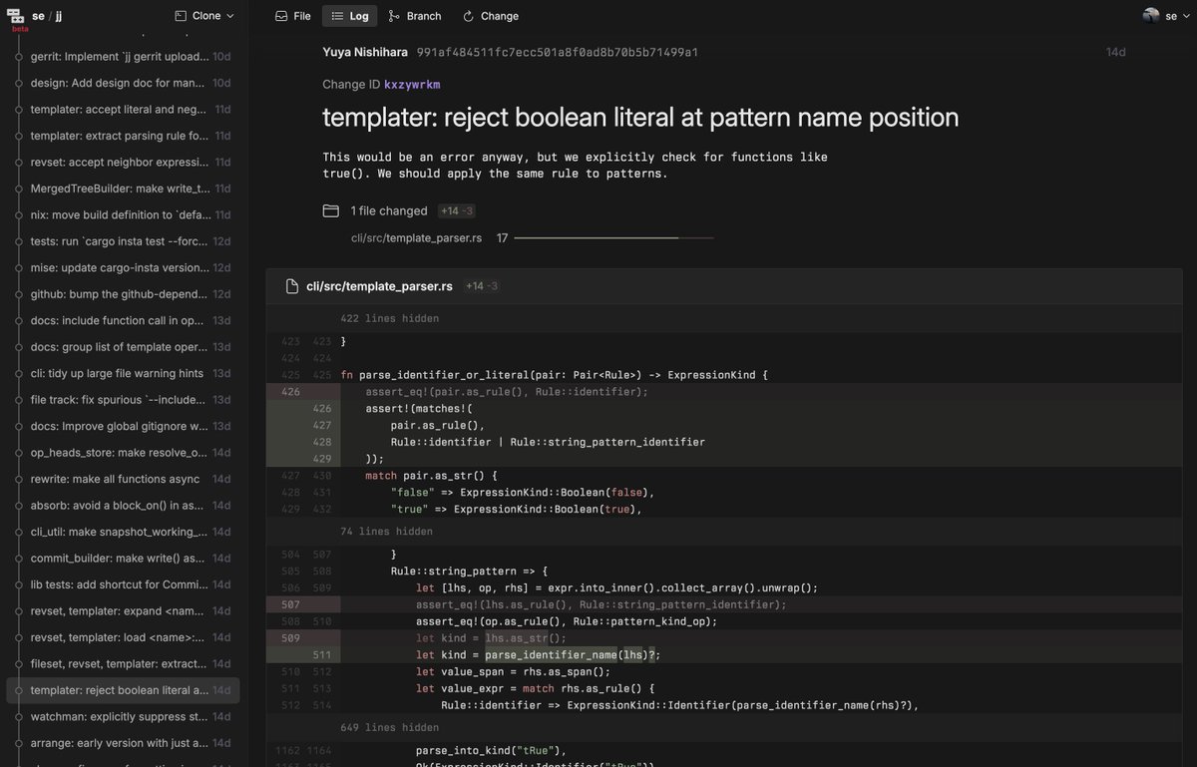The height and width of the screenshot is (767, 1197).
Task: Select commit 'fileset, revset, templater: extract...'
Action: 124,664
